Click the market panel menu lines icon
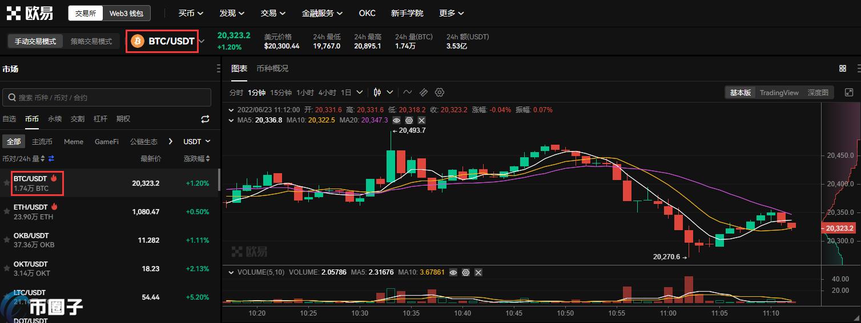 tap(219, 68)
